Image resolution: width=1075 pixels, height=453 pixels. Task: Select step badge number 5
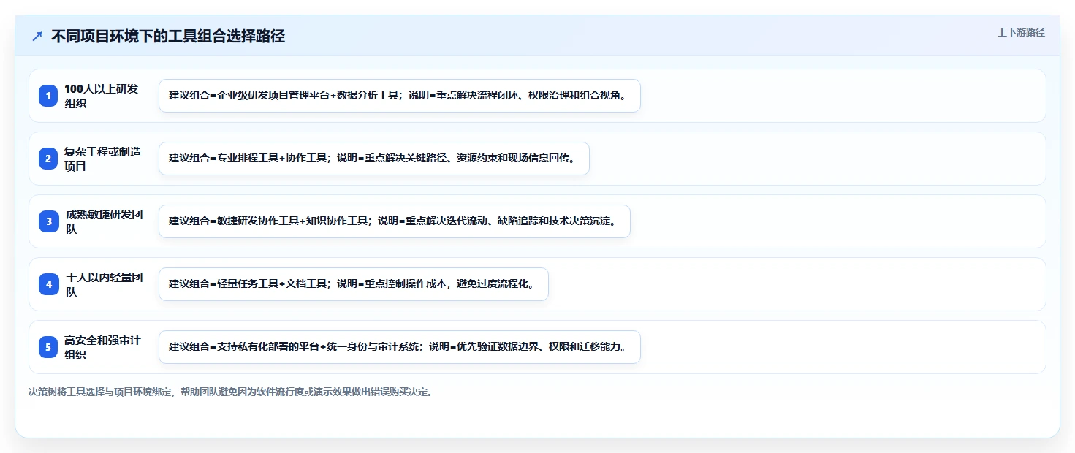(48, 347)
